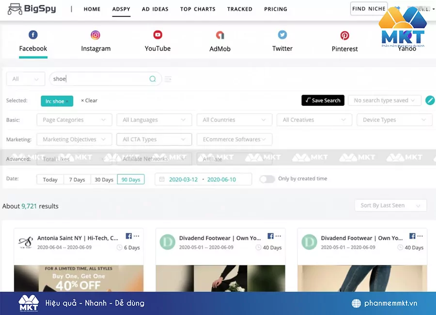Toggle Only by created time switch

(x=267, y=179)
